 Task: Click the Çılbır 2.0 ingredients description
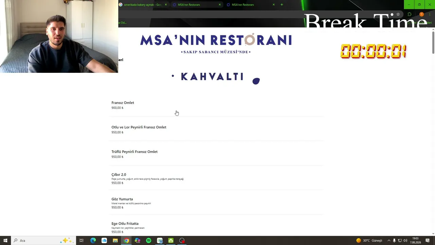point(147,179)
